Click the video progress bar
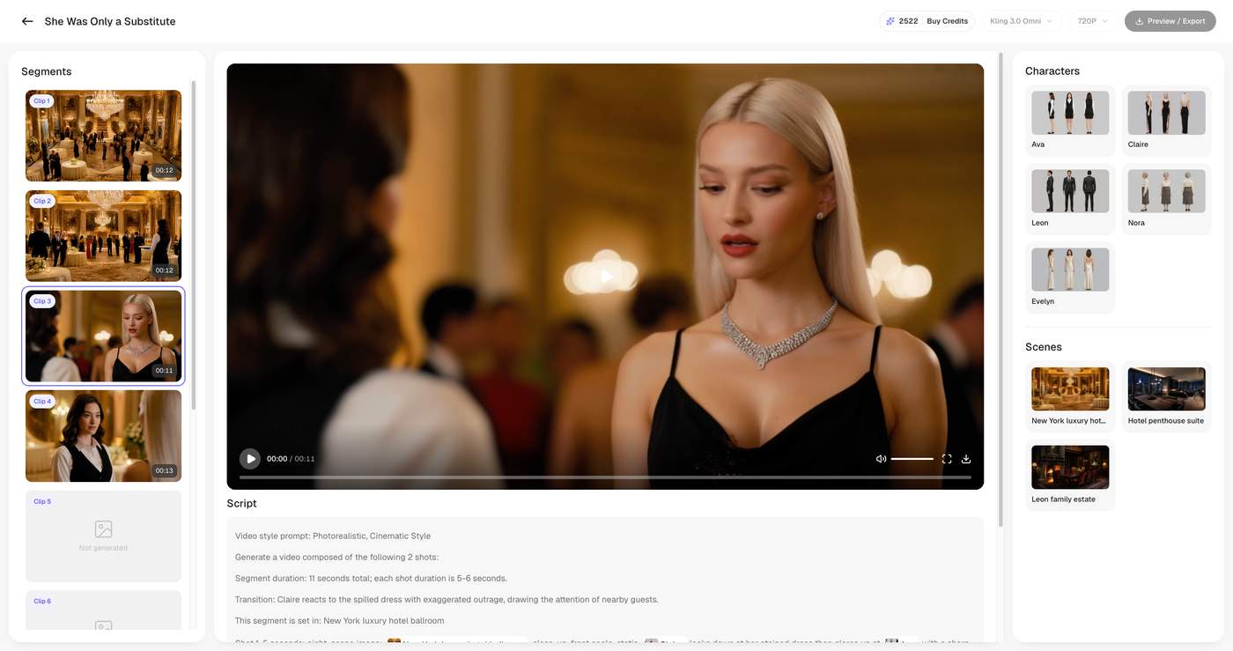The height and width of the screenshot is (651, 1233). click(x=605, y=477)
